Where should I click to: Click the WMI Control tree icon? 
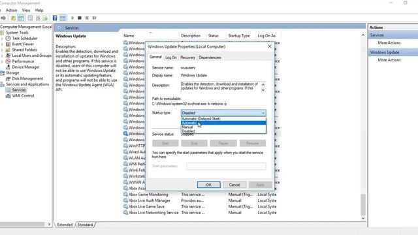coord(8,96)
